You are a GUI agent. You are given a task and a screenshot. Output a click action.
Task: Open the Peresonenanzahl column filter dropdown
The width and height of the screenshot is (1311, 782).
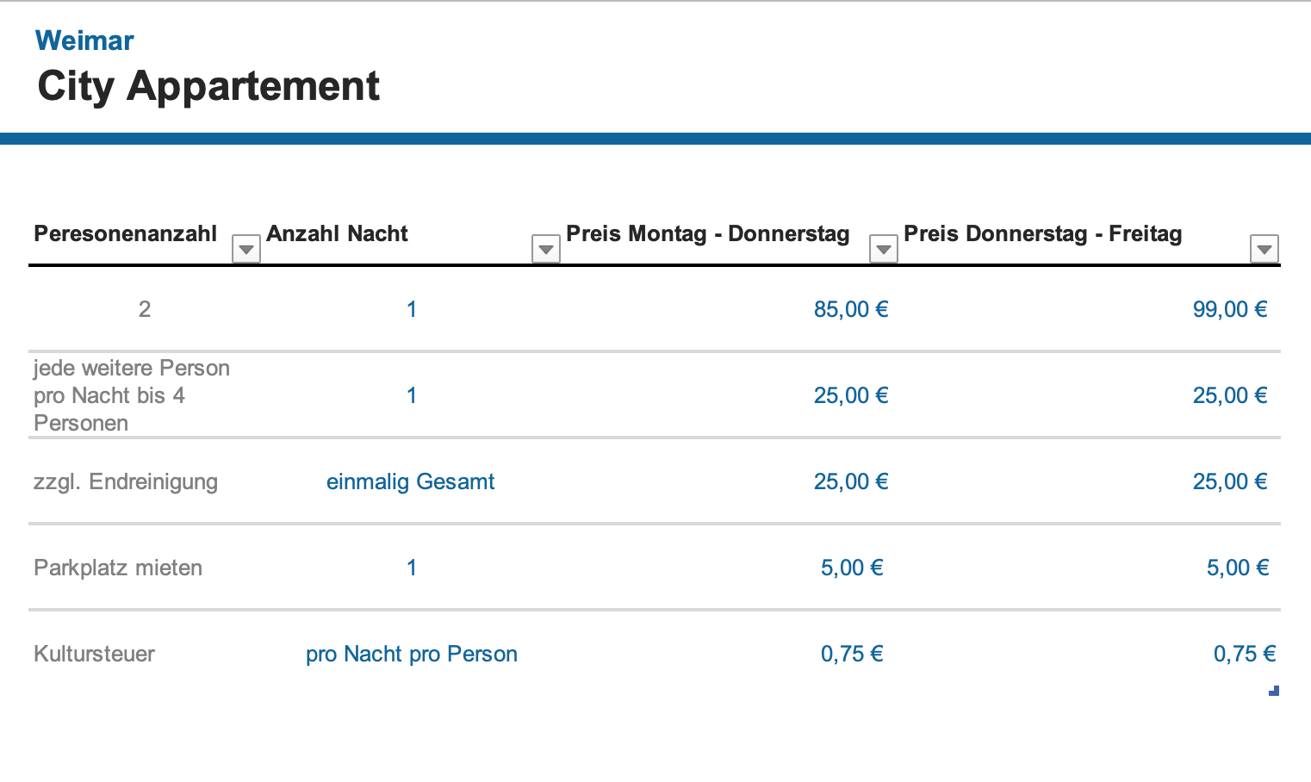[246, 249]
